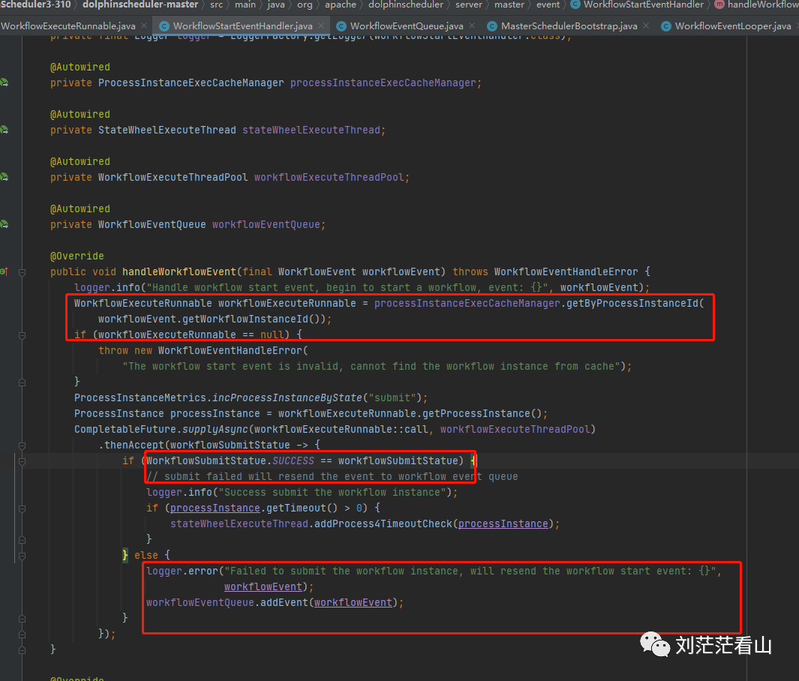
Task: Click the handleWorkflowEvent method name
Action: pos(179,271)
